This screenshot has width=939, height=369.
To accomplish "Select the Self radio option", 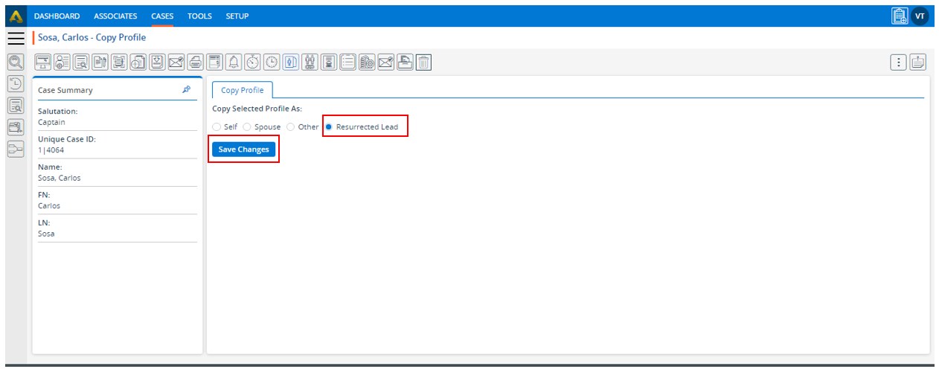I will coord(217,127).
